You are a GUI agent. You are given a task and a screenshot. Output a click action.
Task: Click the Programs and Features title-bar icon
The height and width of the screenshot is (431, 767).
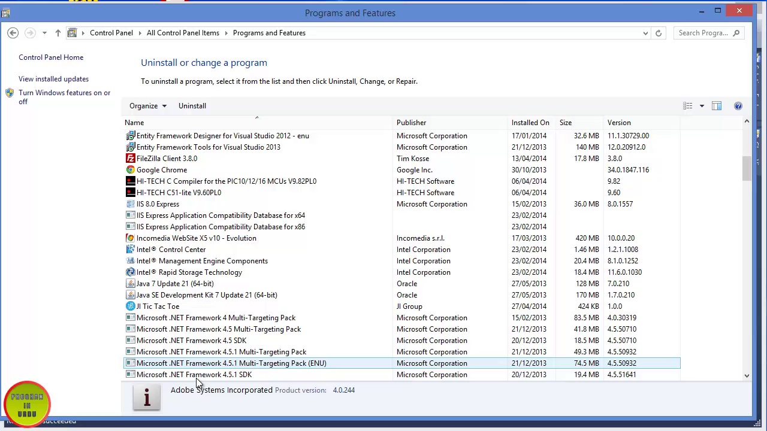click(5, 13)
